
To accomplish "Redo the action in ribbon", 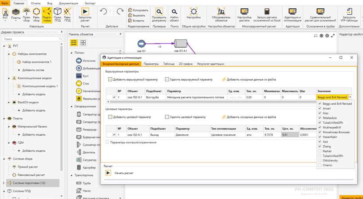I will point(120,12).
